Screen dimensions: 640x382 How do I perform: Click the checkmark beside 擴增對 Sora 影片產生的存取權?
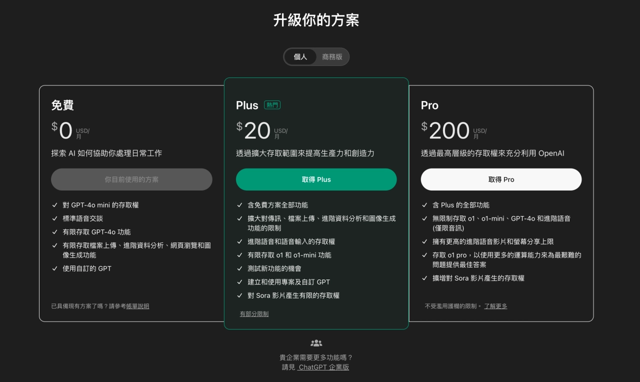[x=424, y=278]
